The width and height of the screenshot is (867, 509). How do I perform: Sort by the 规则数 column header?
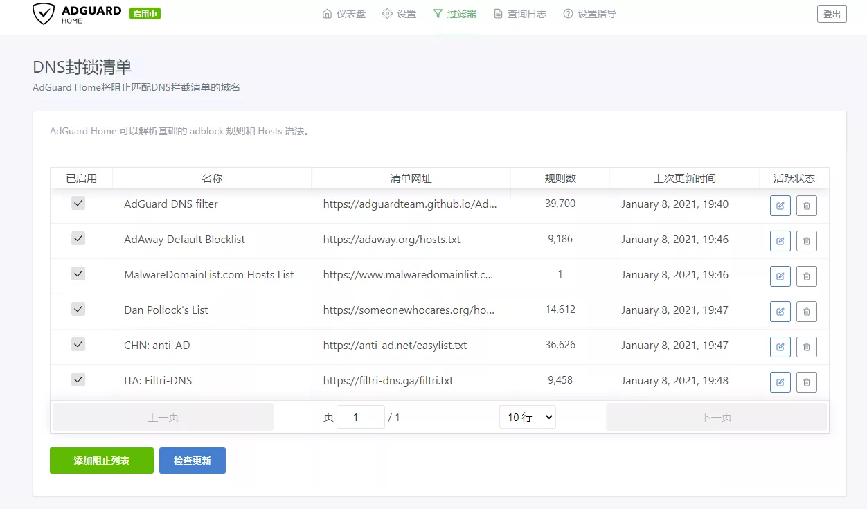(x=560, y=178)
